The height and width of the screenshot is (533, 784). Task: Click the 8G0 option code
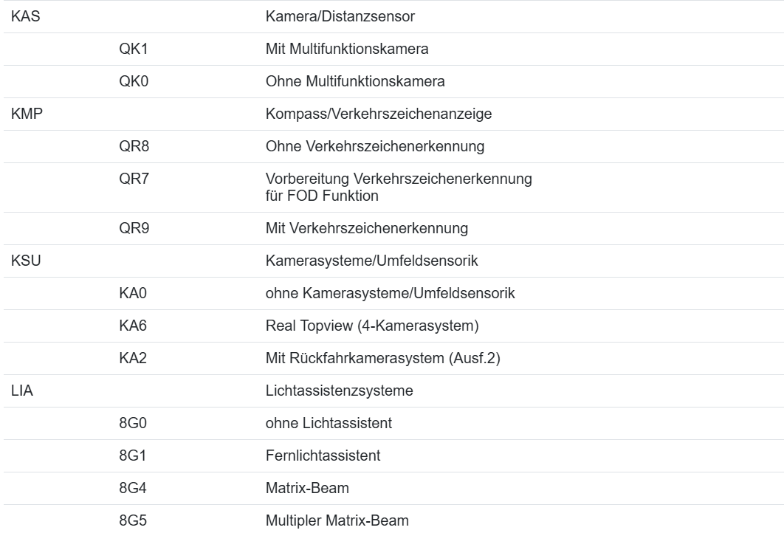[x=134, y=423]
